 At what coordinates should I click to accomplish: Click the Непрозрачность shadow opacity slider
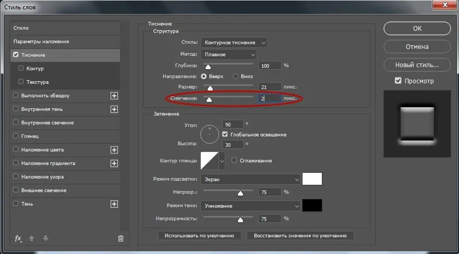240,220
